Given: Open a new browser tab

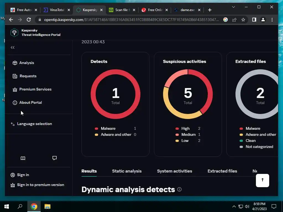Looking at the screenshot, I should (x=209, y=10).
